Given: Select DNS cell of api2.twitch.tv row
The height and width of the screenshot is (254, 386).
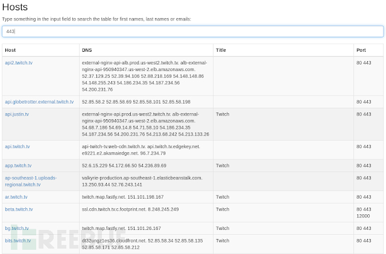Looking at the screenshot, I should [x=146, y=76].
